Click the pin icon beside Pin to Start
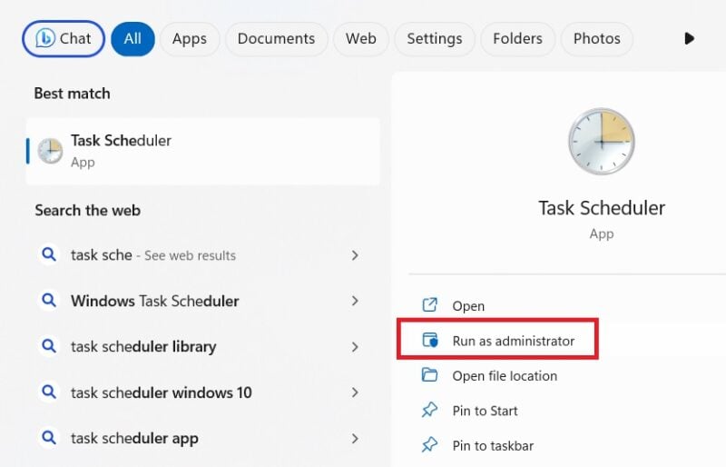Viewport: 726px width, 467px height. pos(429,410)
